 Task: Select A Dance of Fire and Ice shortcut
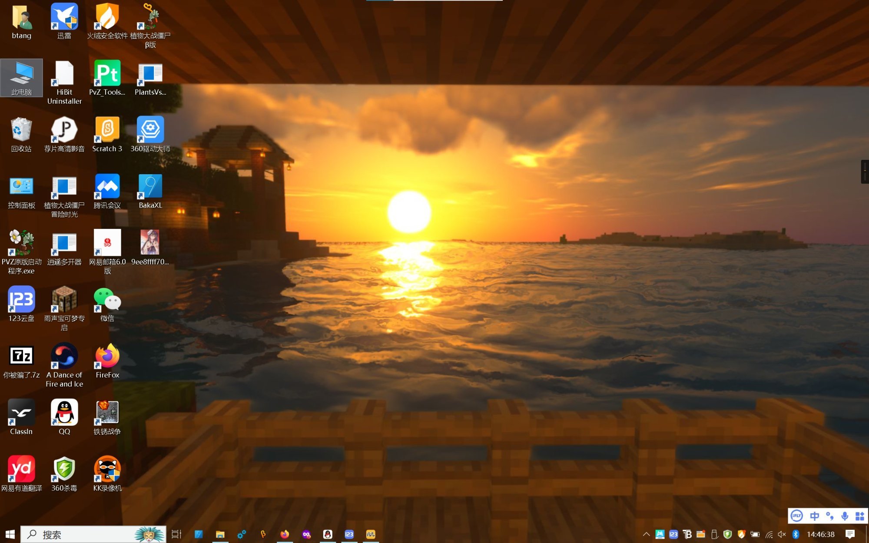64,365
